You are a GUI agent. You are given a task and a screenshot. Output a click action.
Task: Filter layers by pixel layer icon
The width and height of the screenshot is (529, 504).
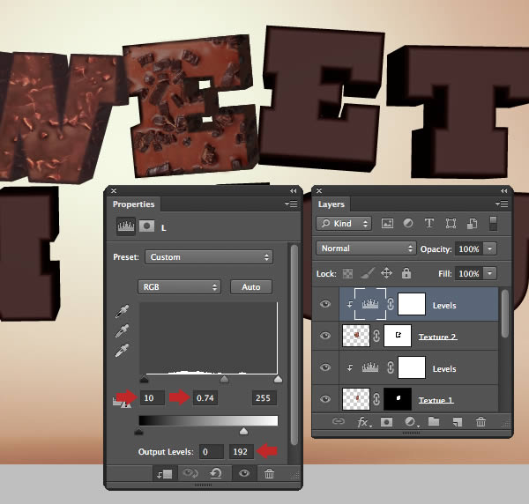click(x=387, y=223)
